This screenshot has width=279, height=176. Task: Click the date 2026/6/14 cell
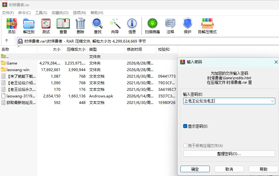tap(140, 96)
